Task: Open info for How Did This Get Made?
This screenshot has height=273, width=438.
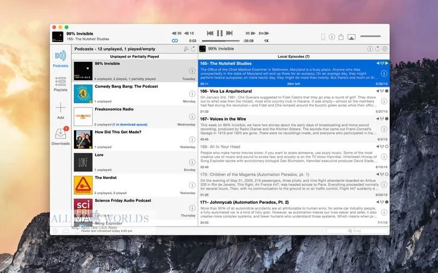Action: (x=192, y=139)
